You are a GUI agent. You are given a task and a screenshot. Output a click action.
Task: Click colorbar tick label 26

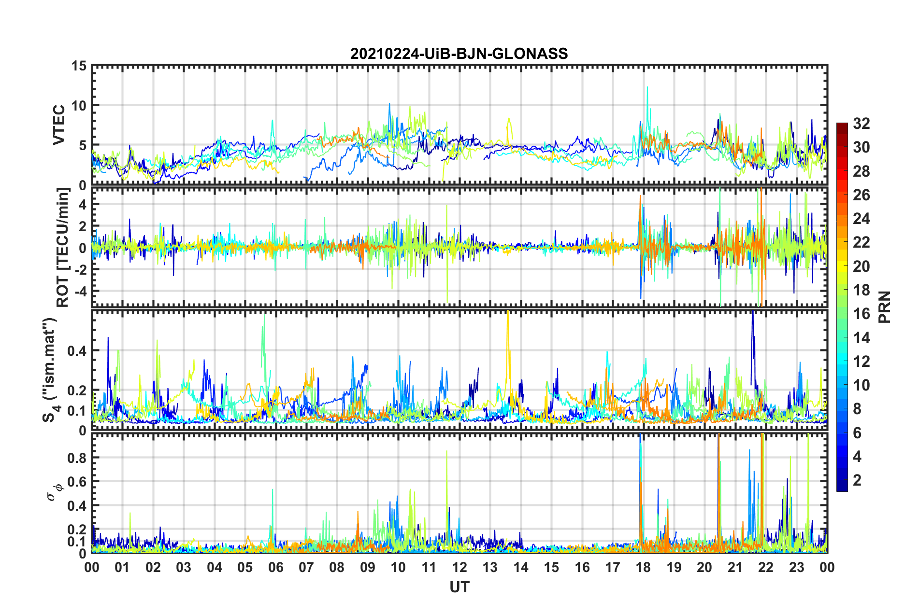862,195
